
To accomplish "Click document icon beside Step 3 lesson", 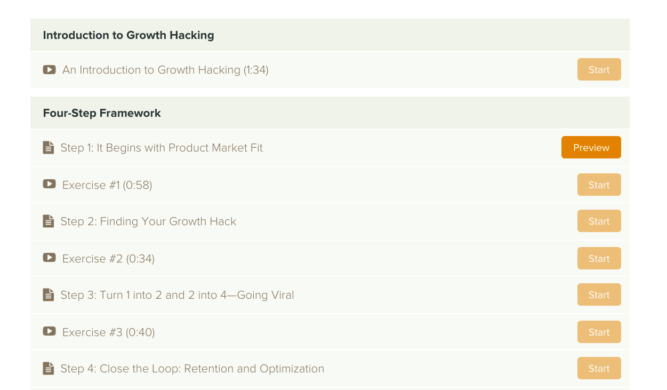I will (x=49, y=295).
